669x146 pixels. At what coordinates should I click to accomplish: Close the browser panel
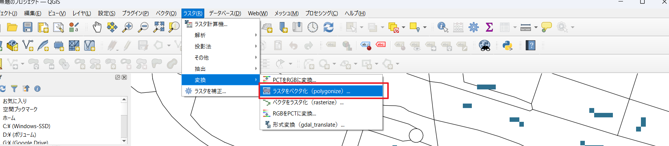[x=124, y=77]
